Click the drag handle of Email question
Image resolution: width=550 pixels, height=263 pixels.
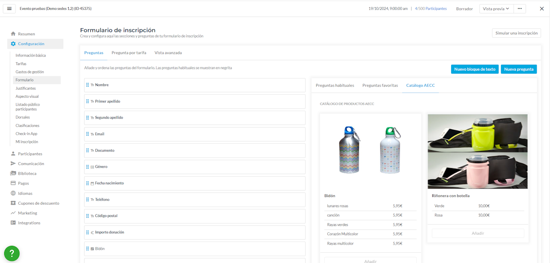88,134
